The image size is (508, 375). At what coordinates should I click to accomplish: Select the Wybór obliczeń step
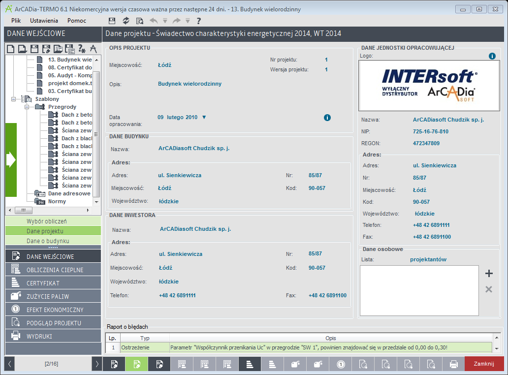[53, 221]
